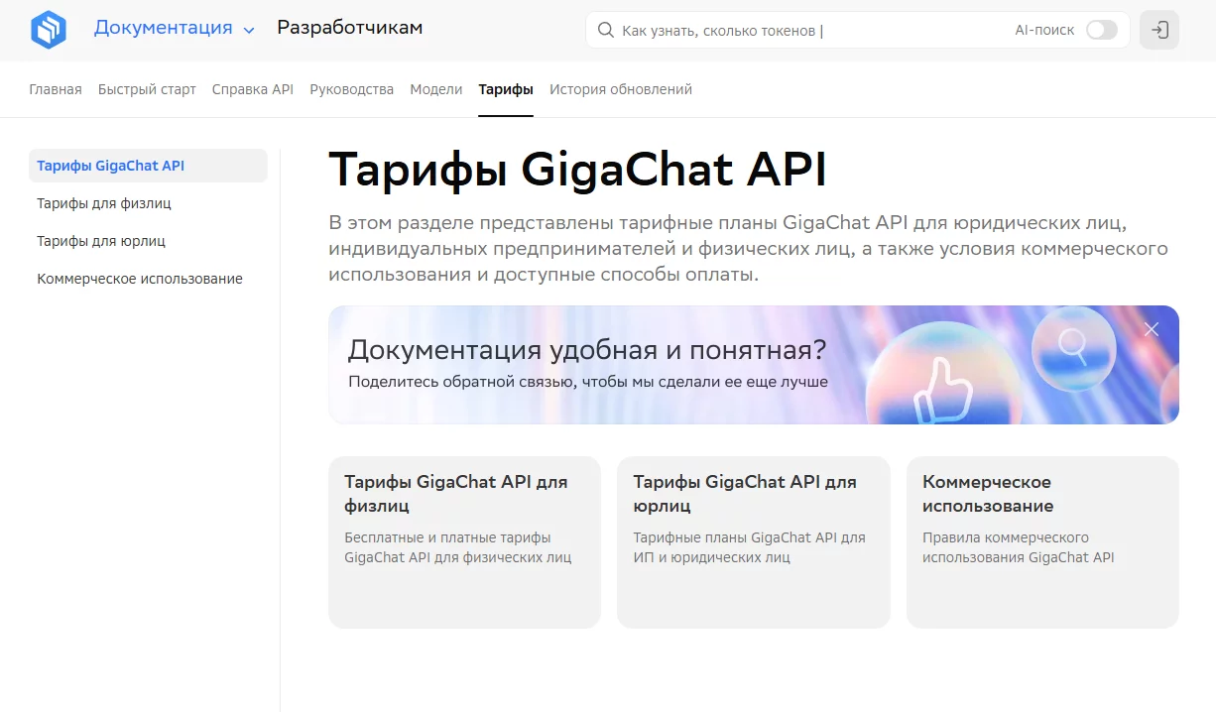
Task: Open the Главная tab
Action: [56, 89]
